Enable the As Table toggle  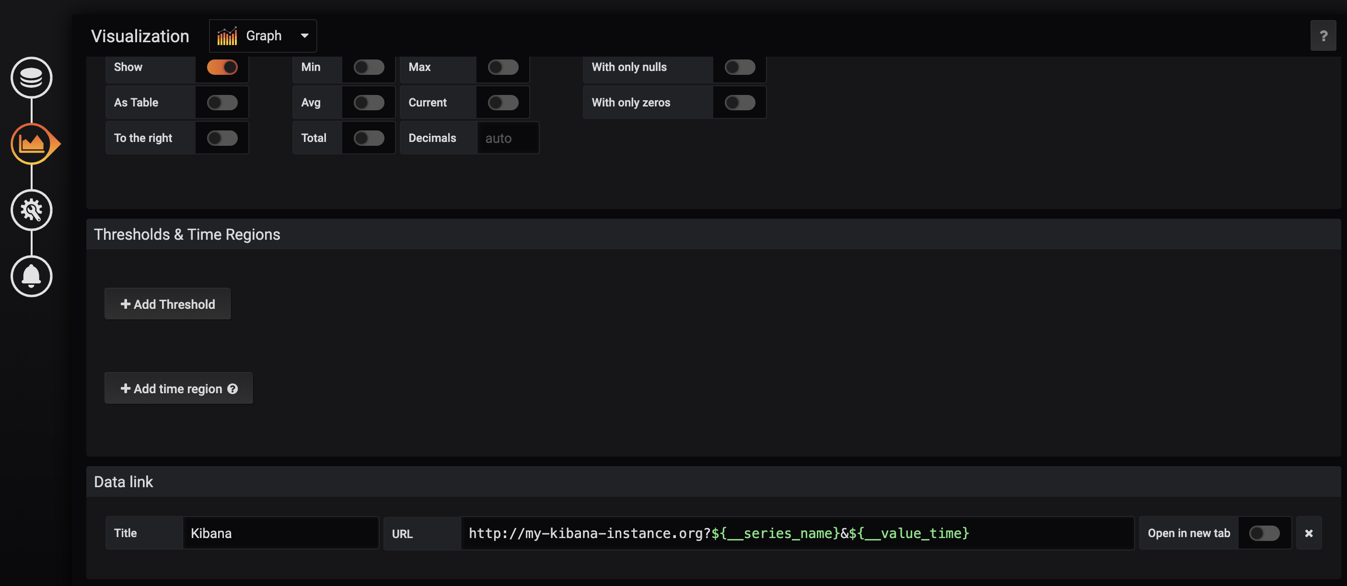click(222, 103)
